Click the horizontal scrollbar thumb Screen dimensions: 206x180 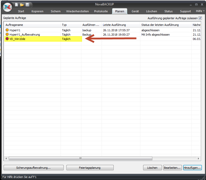[x=81, y=158]
